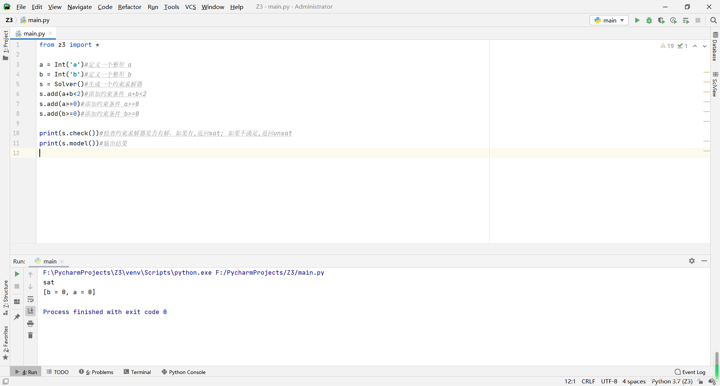Switch Python 3.7 (Z3) interpreter
Screen dimensions: 720x386
coord(672,381)
